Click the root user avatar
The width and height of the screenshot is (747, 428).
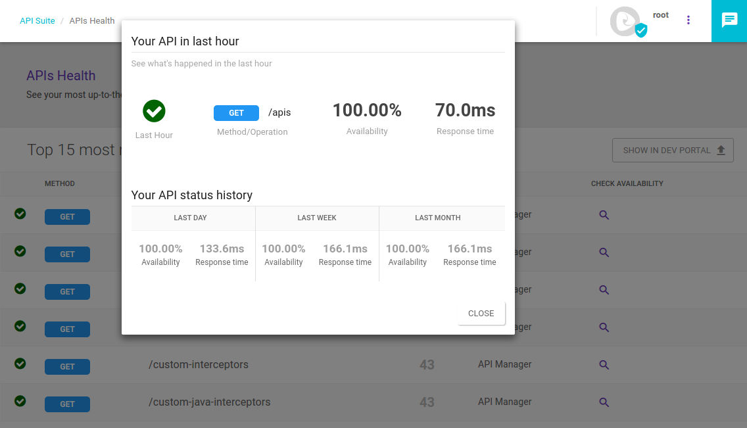(x=624, y=20)
